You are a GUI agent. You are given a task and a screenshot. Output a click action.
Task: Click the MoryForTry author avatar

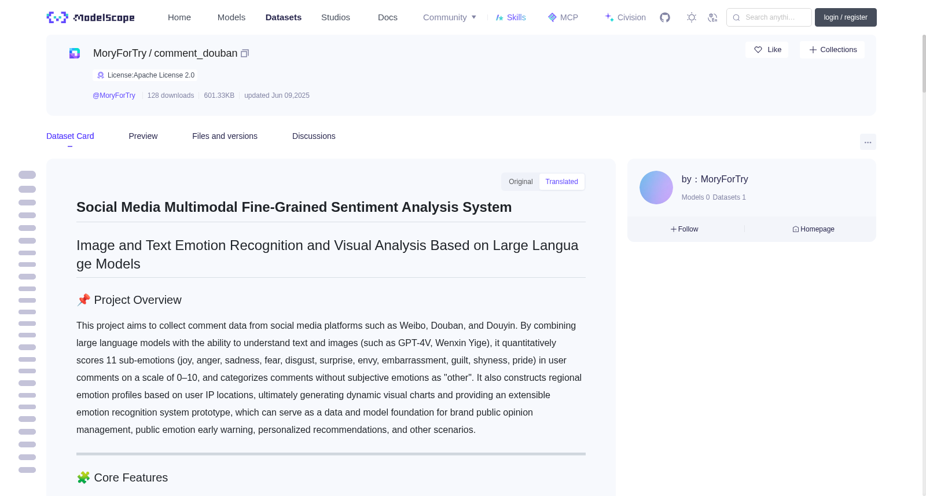click(656, 188)
